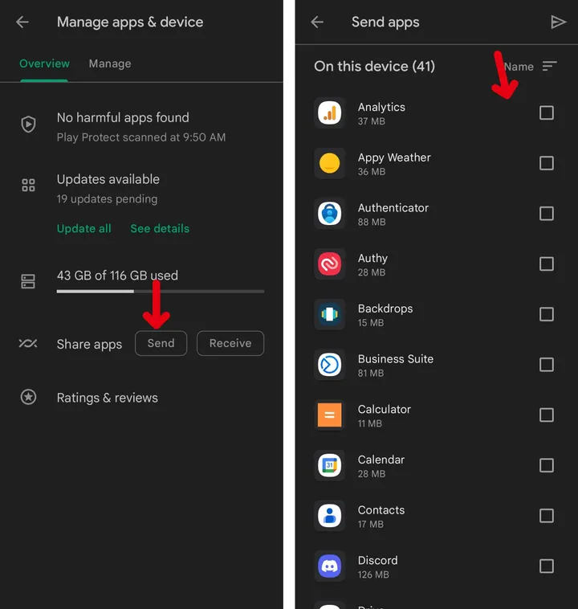
Task: Tap the Discord 126 MB size text
Action: pos(373,574)
